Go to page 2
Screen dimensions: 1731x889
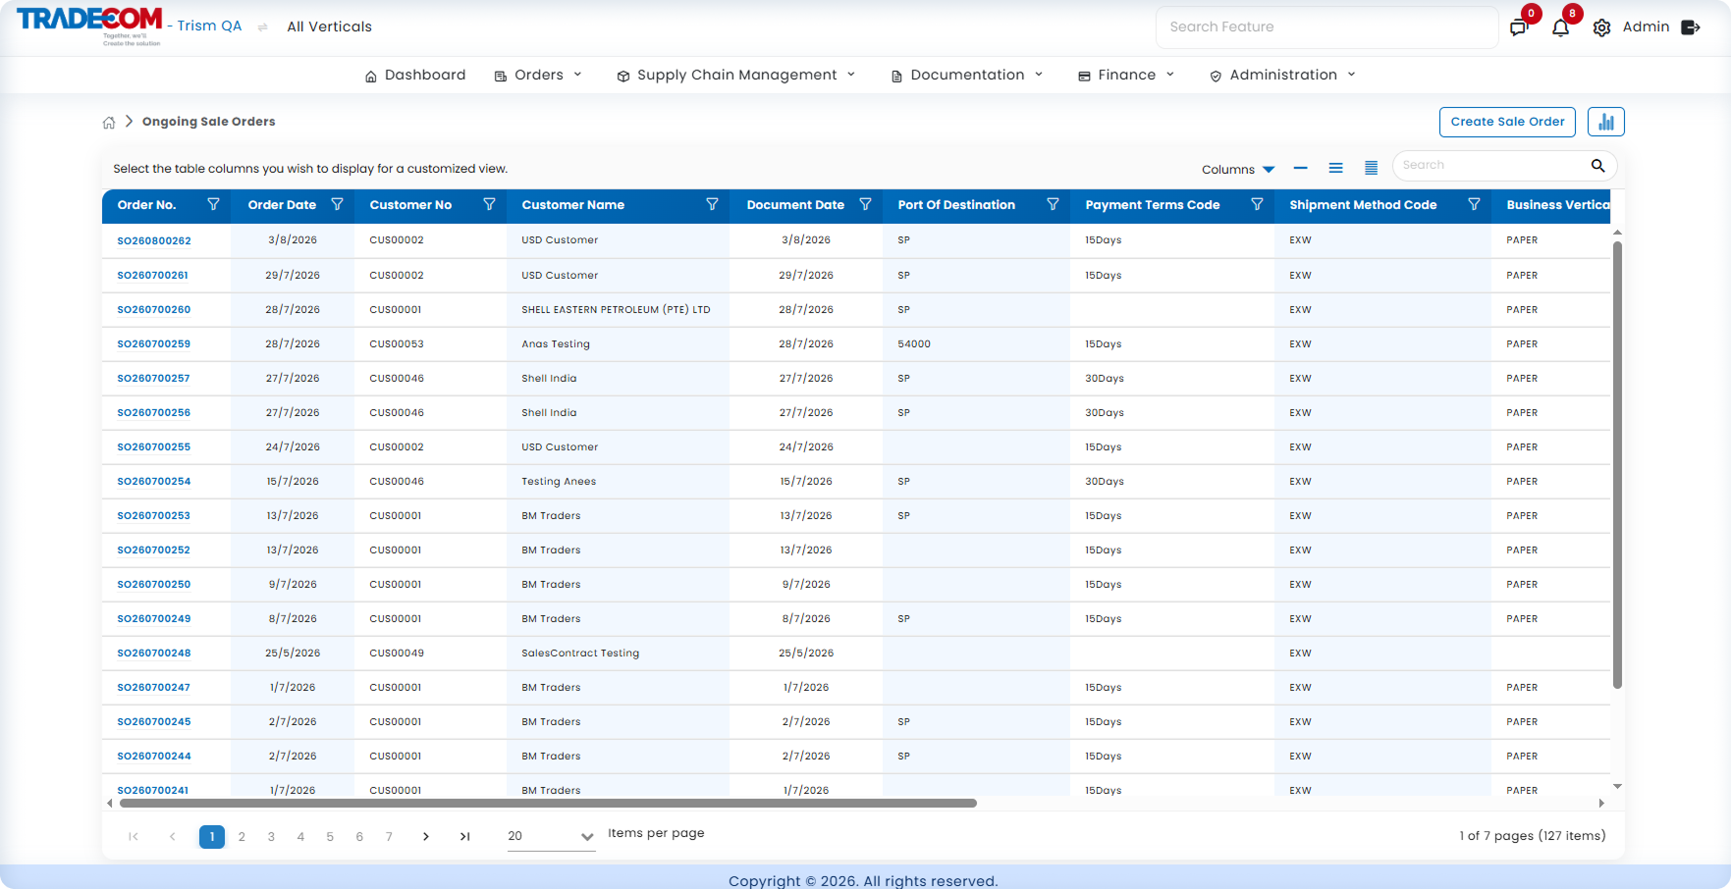[242, 836]
